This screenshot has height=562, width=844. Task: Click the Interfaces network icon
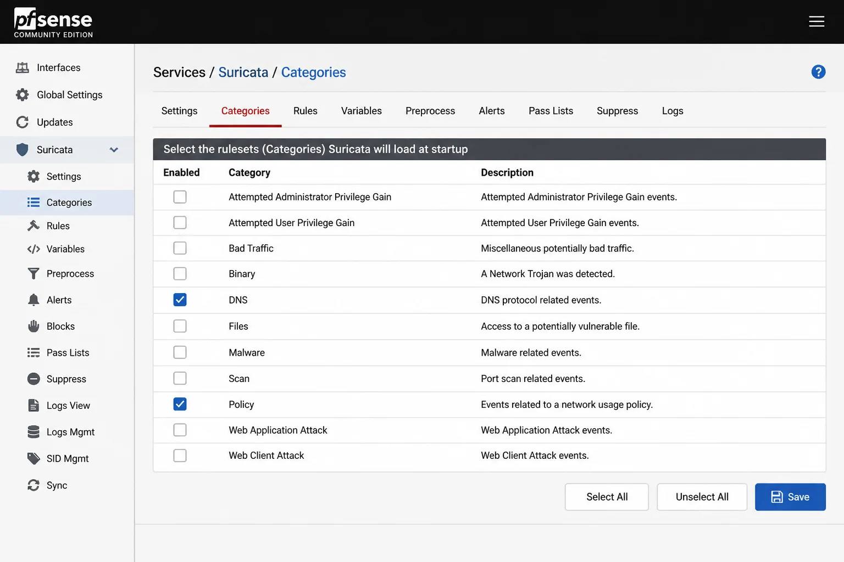tap(23, 68)
